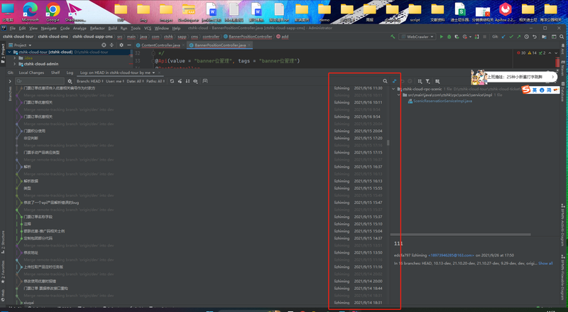Open Project Structure dialog icon
The width and height of the screenshot is (568, 312).
(544, 37)
